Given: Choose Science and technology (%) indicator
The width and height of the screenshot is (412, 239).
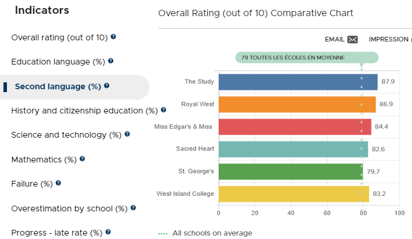Looking at the screenshot, I should coord(66,135).
